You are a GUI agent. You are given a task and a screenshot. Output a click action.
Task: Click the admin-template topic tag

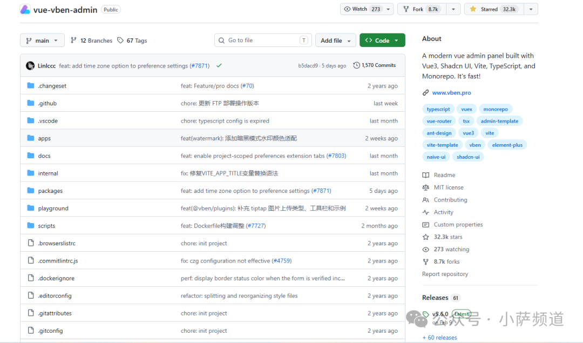[x=499, y=121]
